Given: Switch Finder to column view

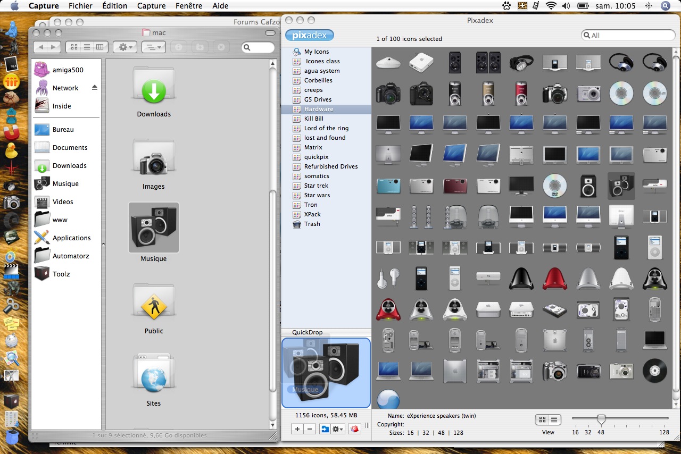Looking at the screenshot, I should coord(101,47).
